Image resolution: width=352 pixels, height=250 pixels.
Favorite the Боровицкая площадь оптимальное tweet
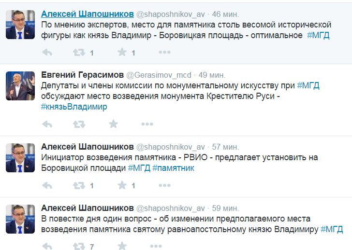(122, 53)
